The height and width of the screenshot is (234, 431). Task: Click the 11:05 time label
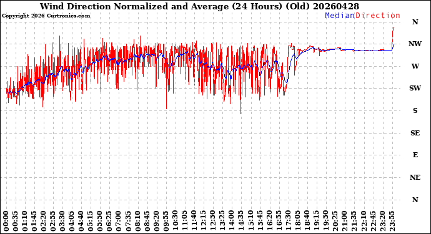coord(184,221)
